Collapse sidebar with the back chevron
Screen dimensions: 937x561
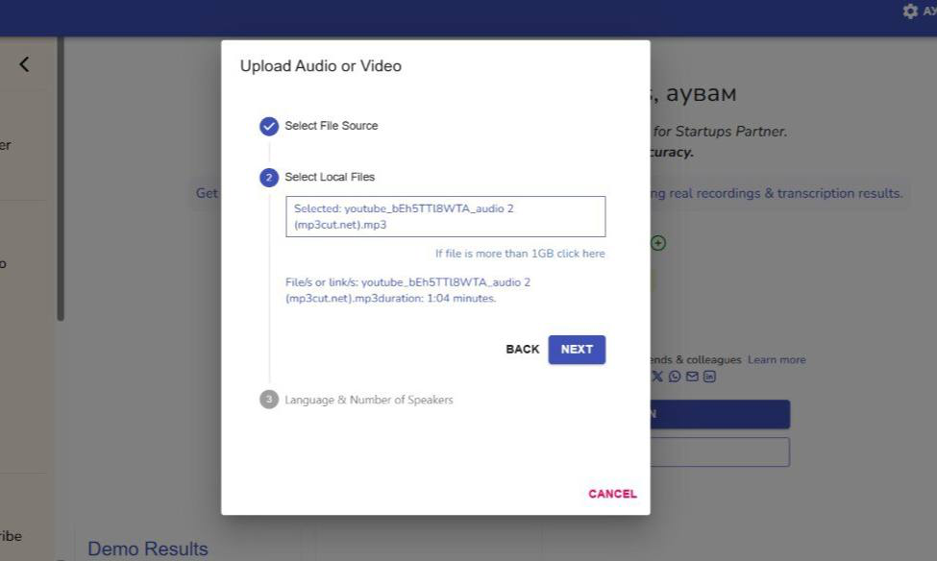24,64
